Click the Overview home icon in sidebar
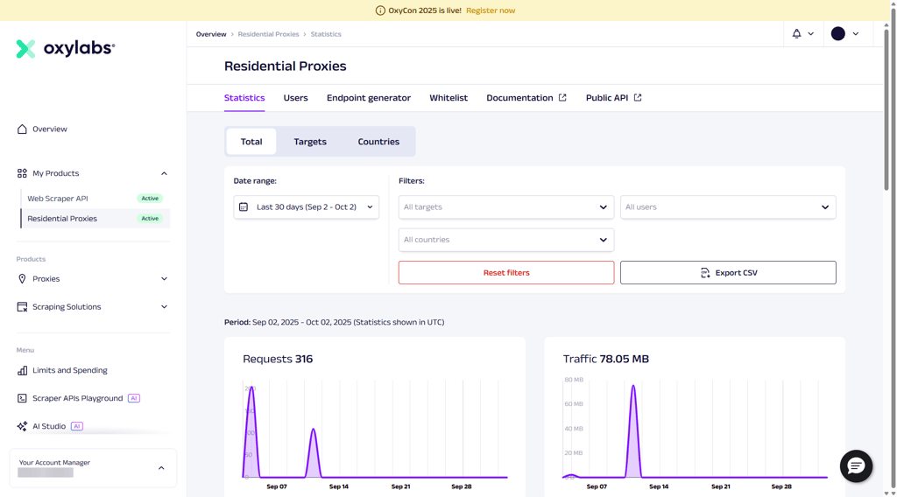 click(22, 129)
